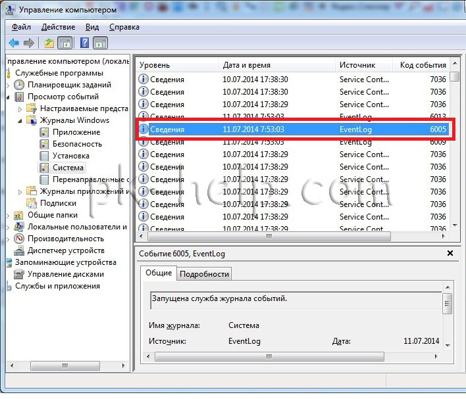Sort by the Источник column header
This screenshot has width=466, height=399.
[x=364, y=65]
